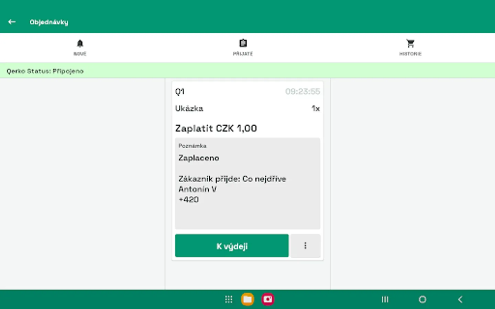Select order number Q1

[x=180, y=91]
